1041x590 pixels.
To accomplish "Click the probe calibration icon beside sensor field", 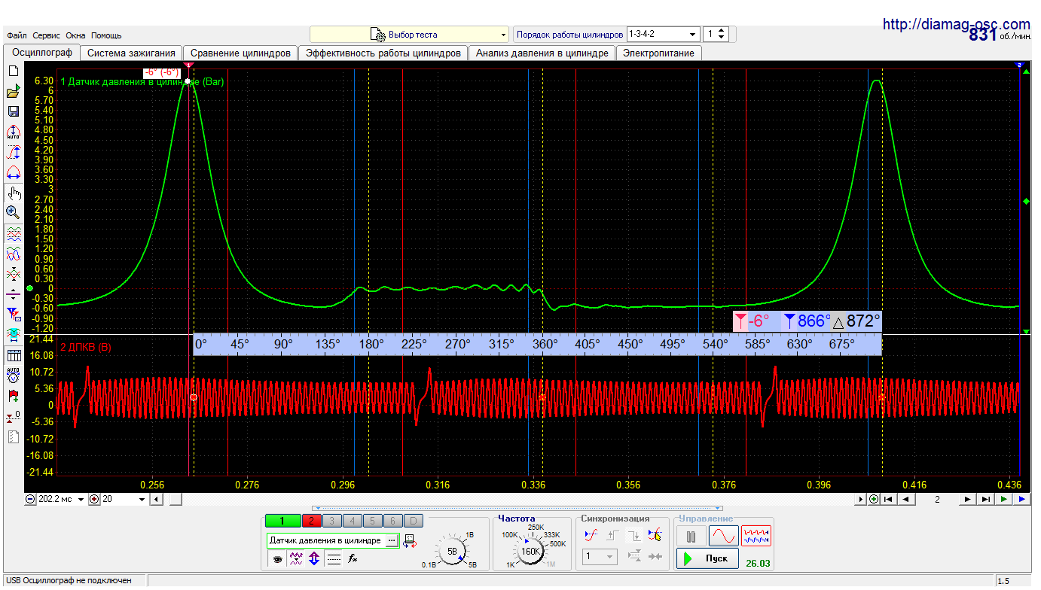I will click(x=410, y=540).
